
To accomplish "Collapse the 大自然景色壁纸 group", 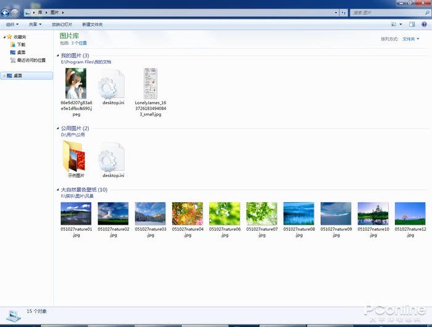I will coord(83,190).
